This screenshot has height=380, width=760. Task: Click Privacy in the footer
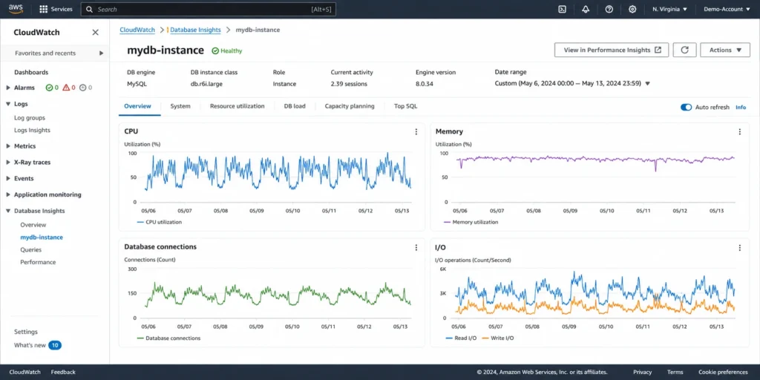pos(642,373)
